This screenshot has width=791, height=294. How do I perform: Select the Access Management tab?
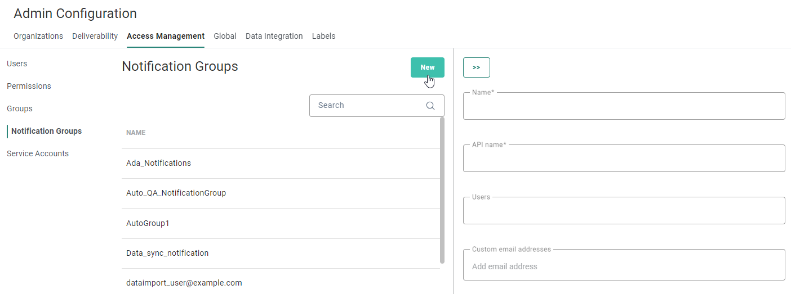(x=166, y=36)
